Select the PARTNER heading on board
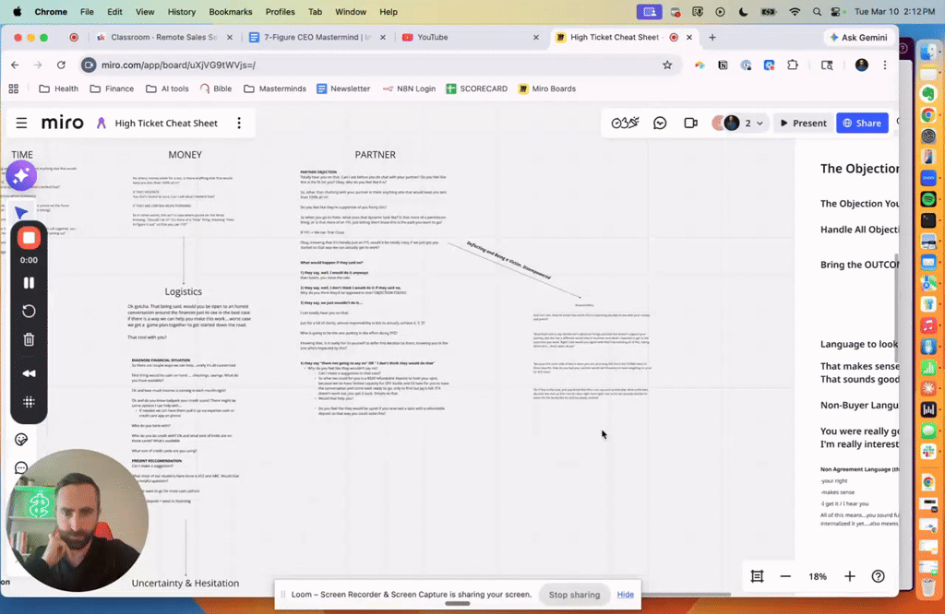Viewport: 945px width, 614px height. pos(375,155)
